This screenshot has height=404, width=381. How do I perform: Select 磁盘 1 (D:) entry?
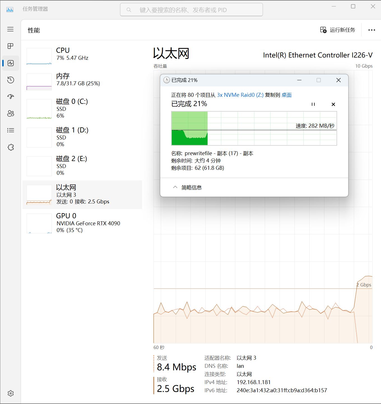coord(82,137)
